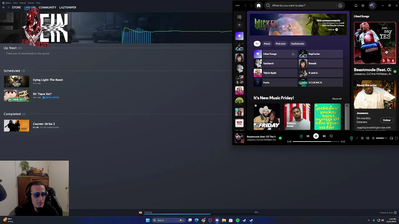Select Dying Light: The Beast scheduled download

48,80
